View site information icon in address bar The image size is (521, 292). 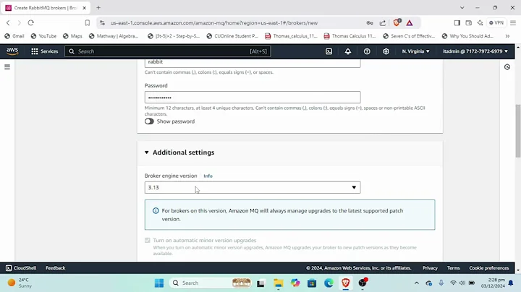102,23
